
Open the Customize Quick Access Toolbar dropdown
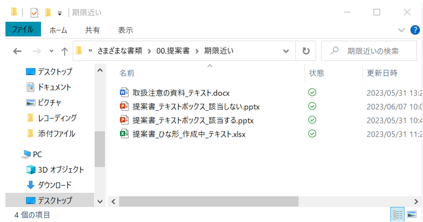(x=60, y=13)
